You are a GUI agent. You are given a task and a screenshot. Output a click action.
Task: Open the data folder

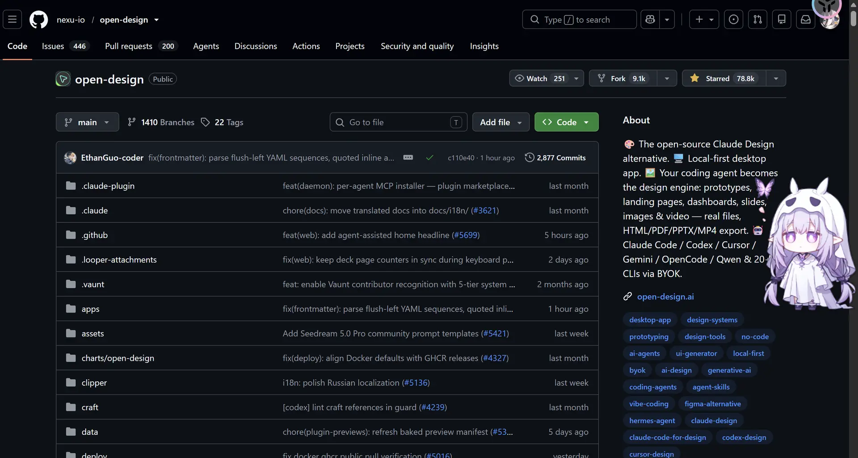pos(89,432)
